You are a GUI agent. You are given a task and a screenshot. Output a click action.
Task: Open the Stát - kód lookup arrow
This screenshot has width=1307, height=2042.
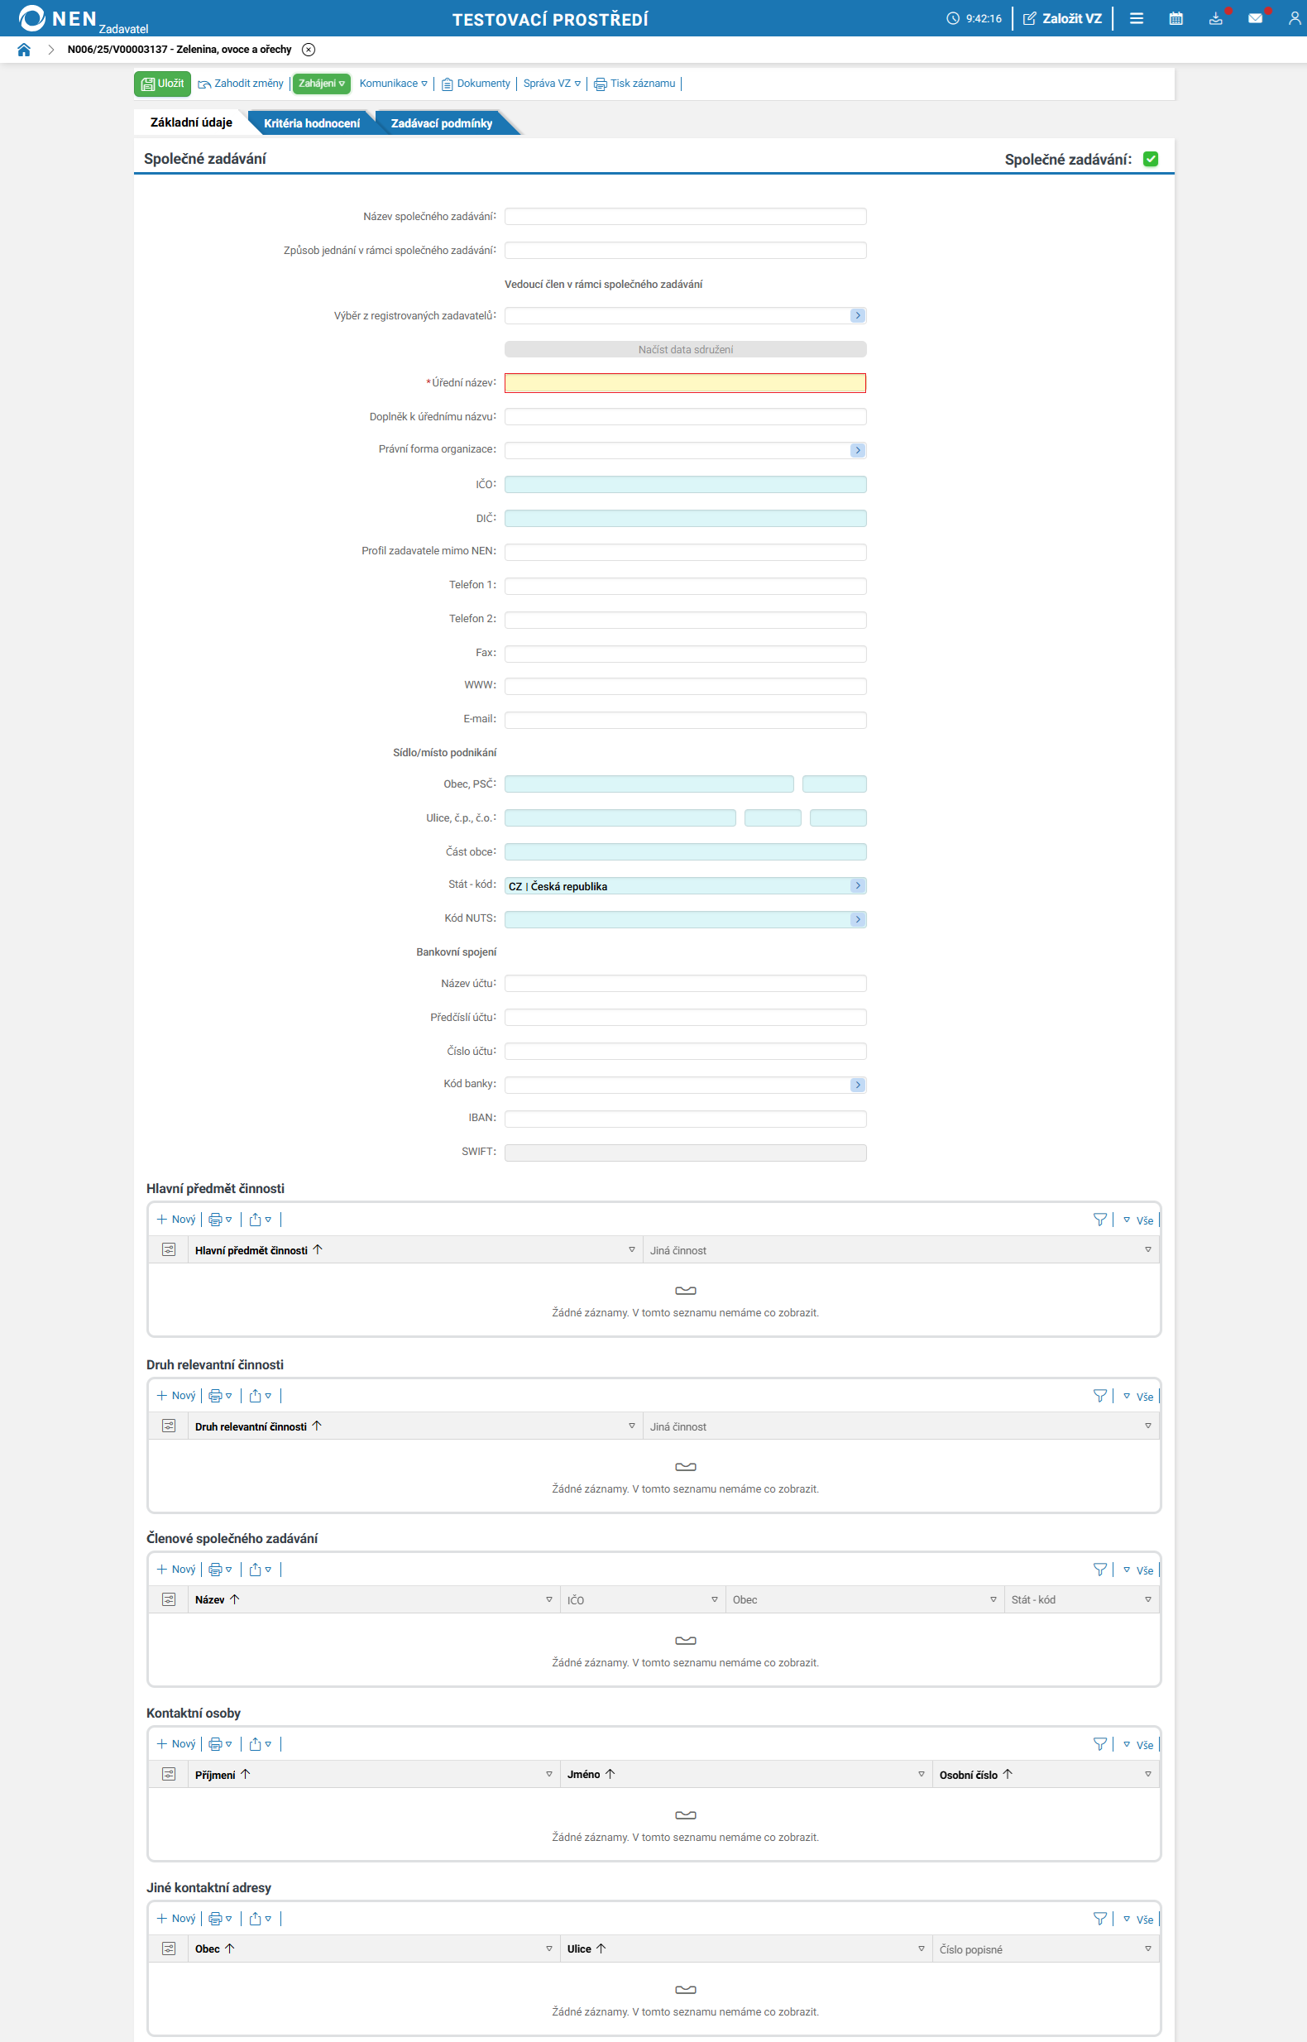tap(857, 885)
